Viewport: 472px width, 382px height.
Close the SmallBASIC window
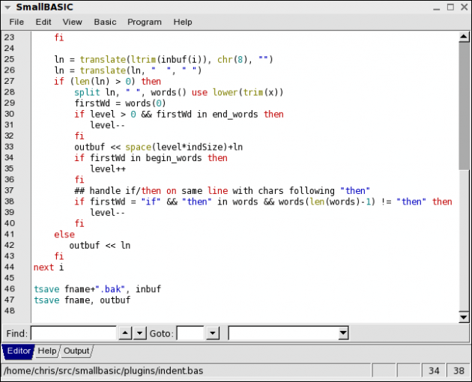tap(465, 7)
